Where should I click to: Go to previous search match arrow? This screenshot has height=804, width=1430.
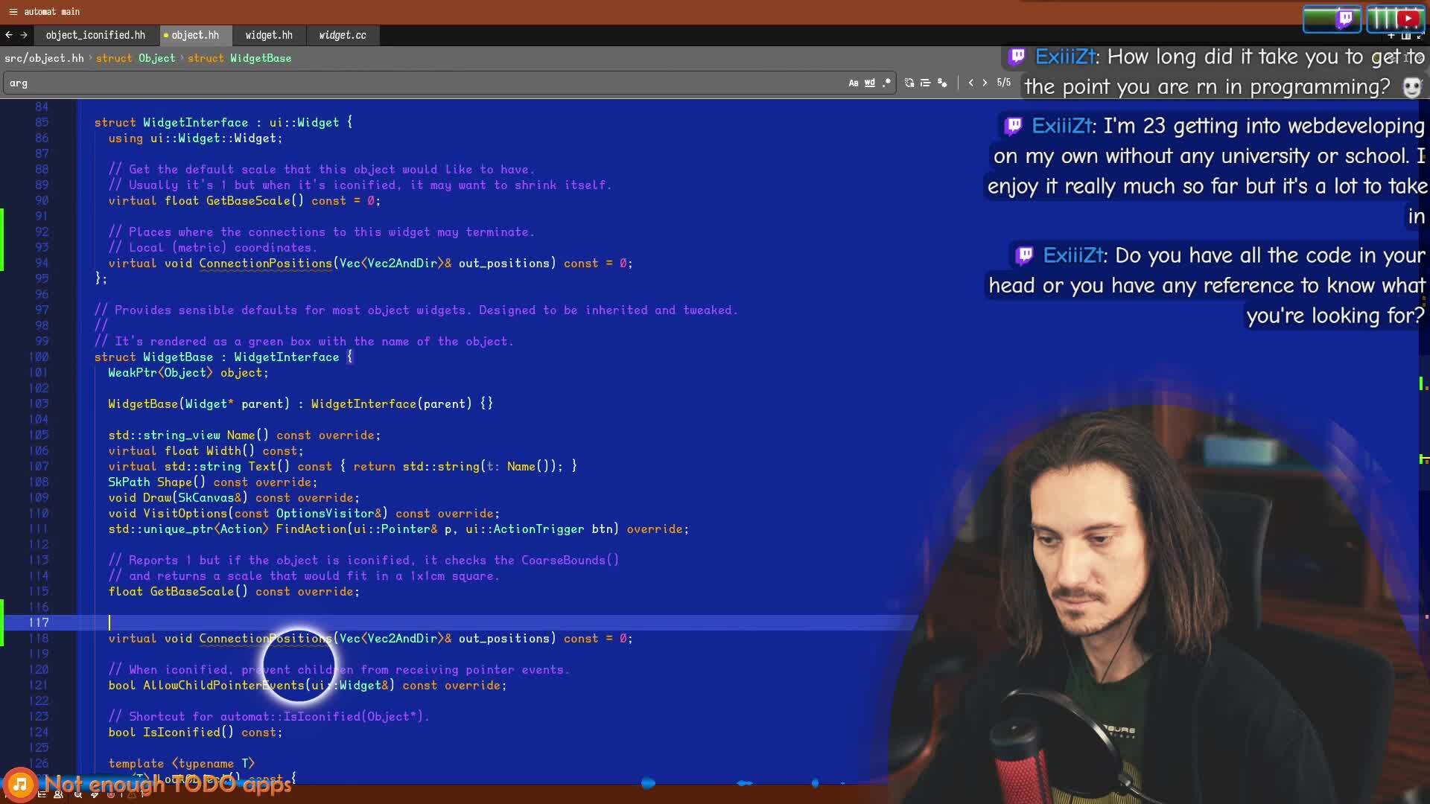click(970, 83)
